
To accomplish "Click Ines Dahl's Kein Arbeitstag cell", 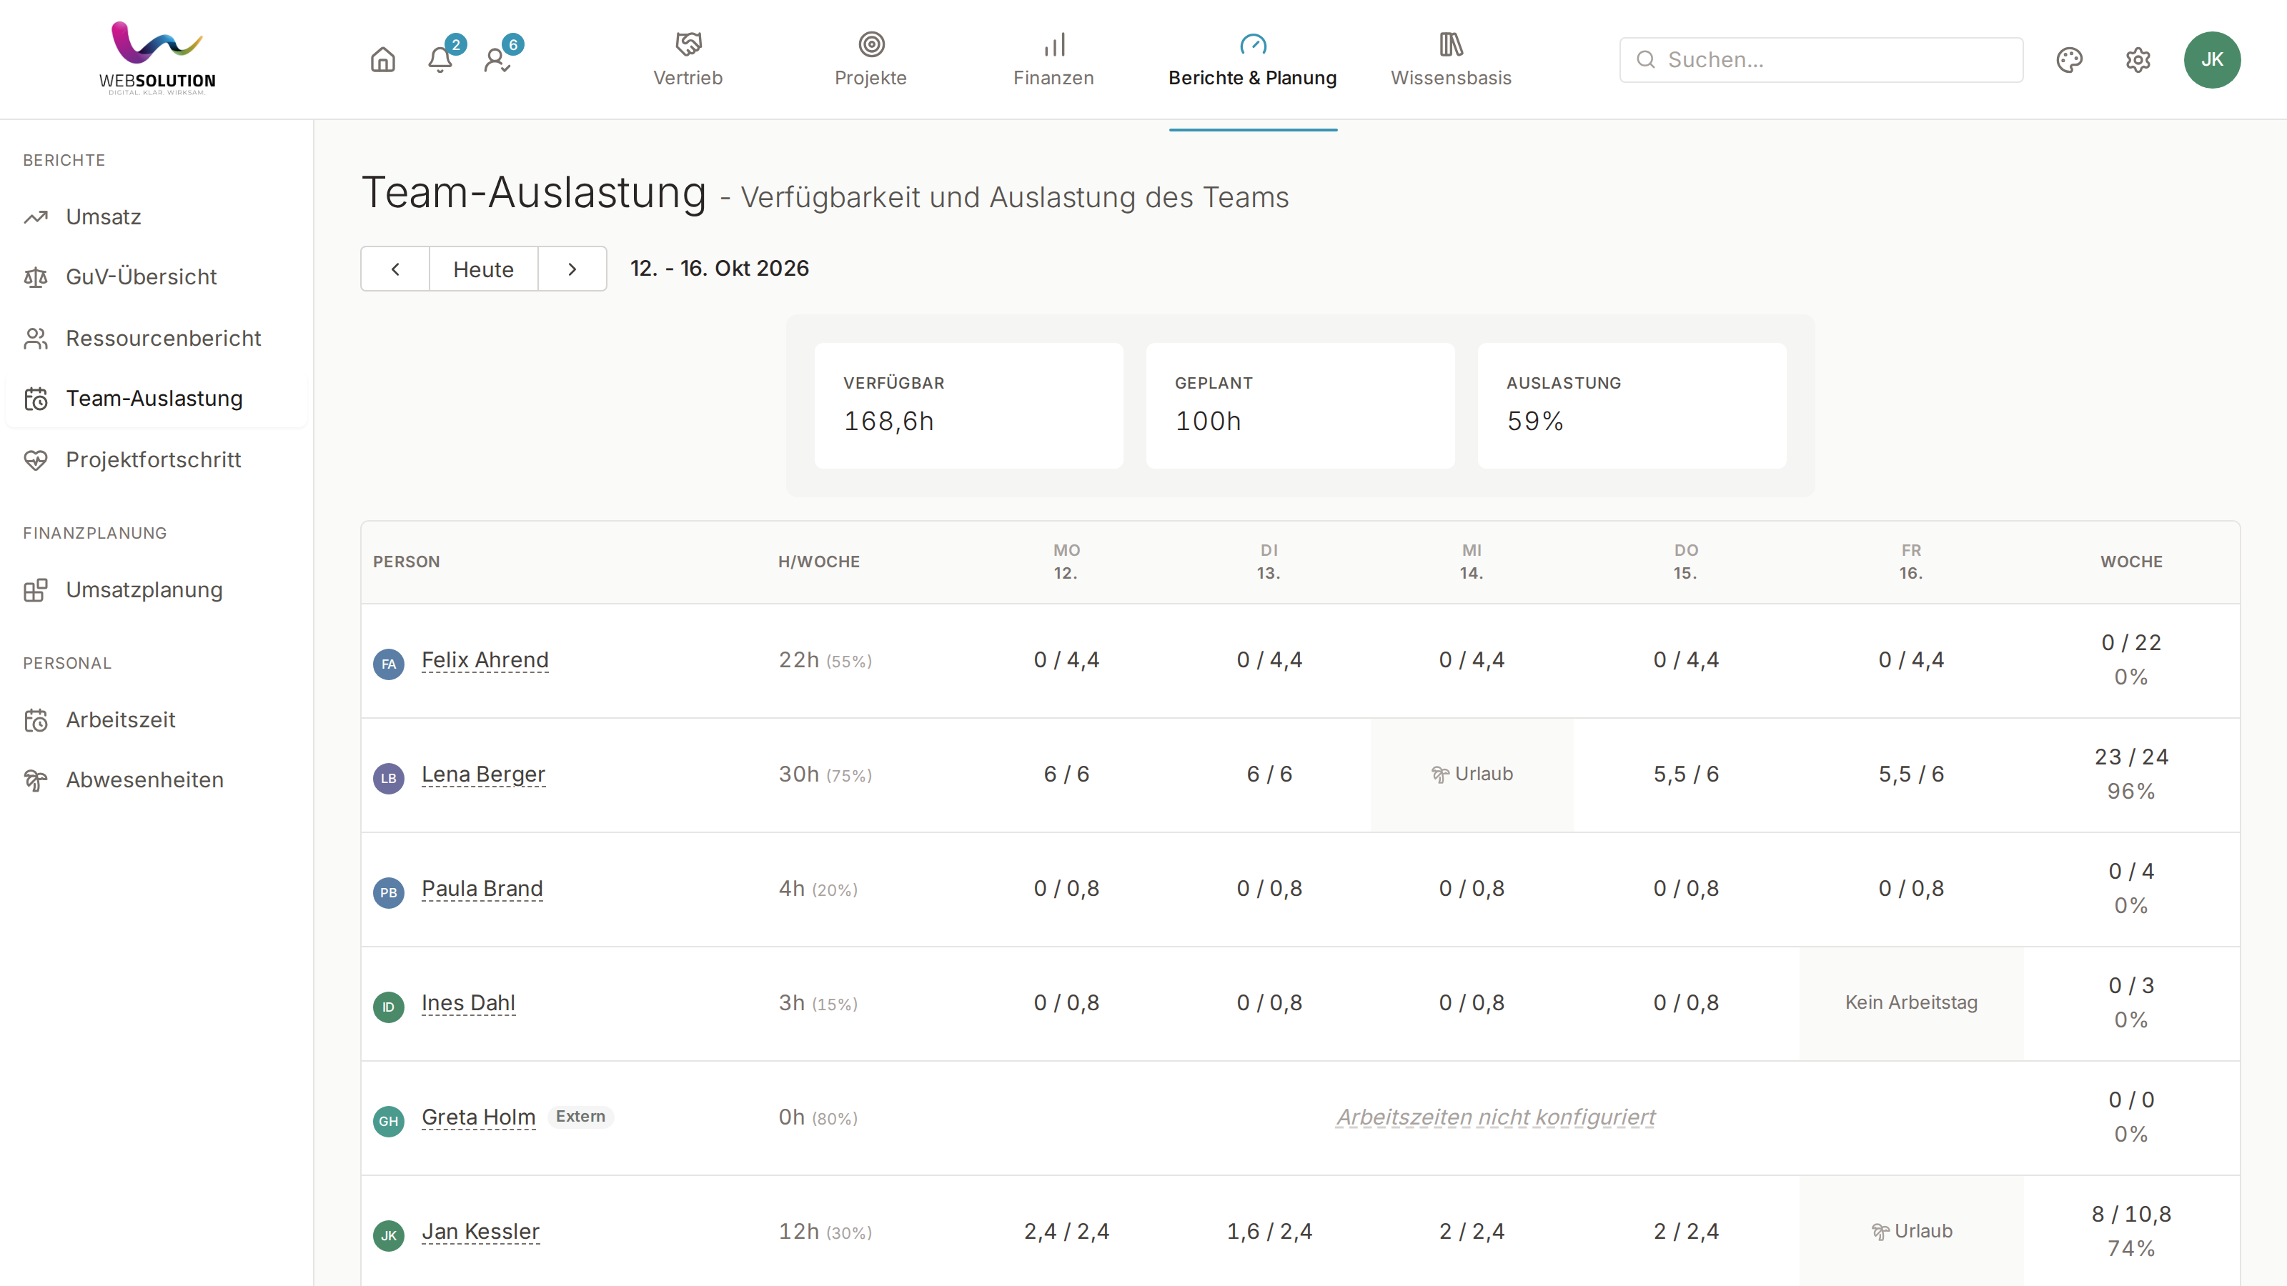I will pos(1912,1003).
